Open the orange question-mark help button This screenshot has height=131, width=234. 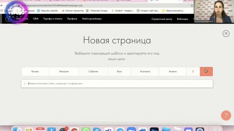click(226, 115)
